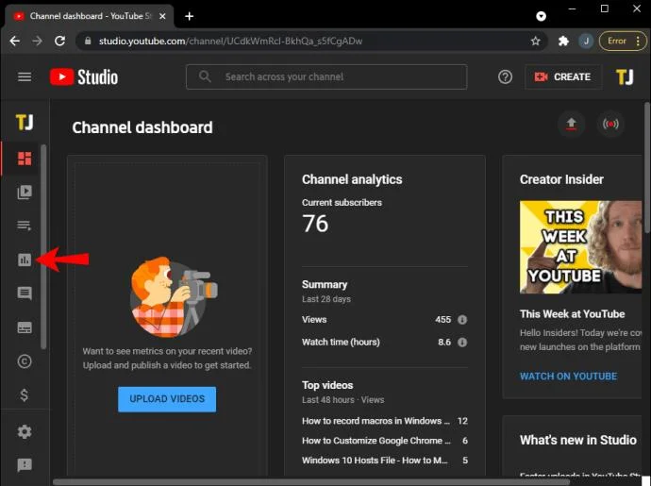Reload the page
651x486 pixels.
(59, 41)
